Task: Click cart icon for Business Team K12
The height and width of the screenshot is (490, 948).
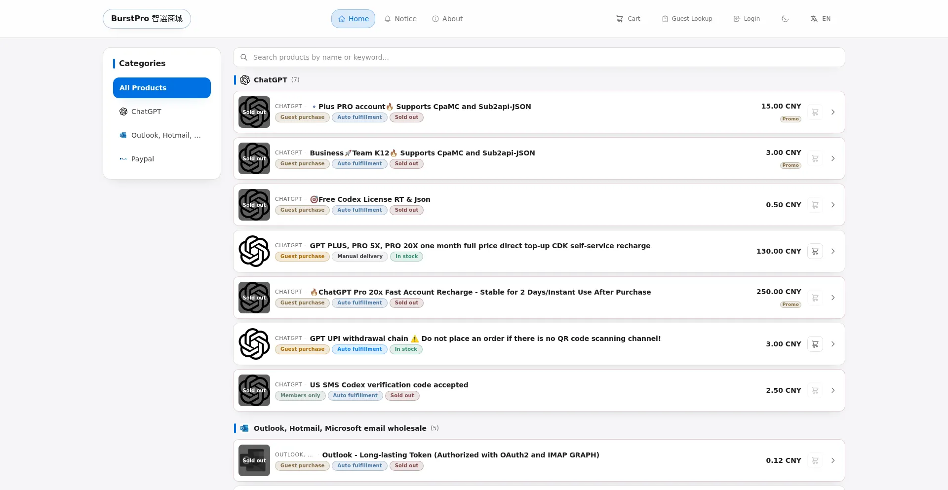Action: point(815,158)
